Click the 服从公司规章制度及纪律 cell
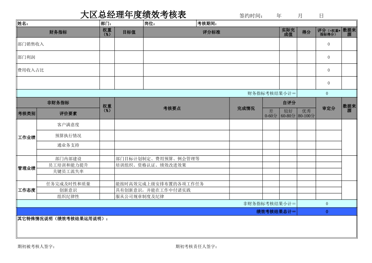372x263 pixels. pos(172,196)
